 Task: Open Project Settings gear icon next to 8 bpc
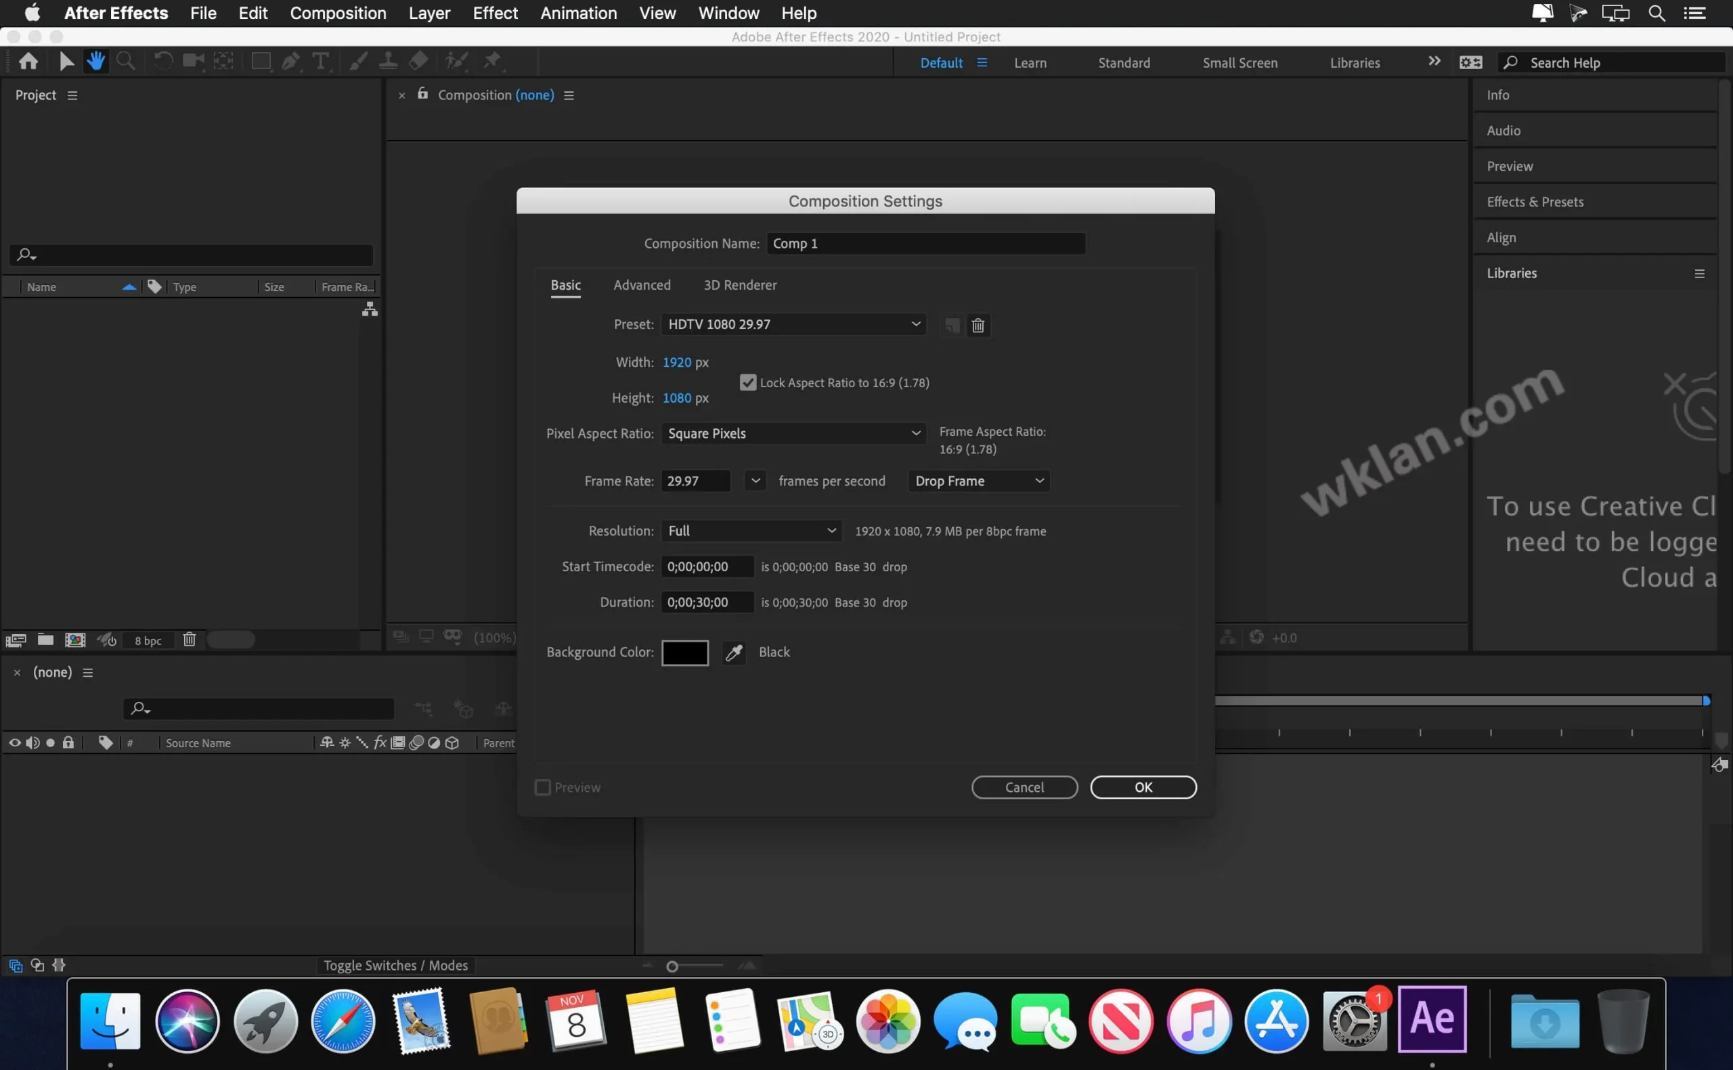pos(107,640)
